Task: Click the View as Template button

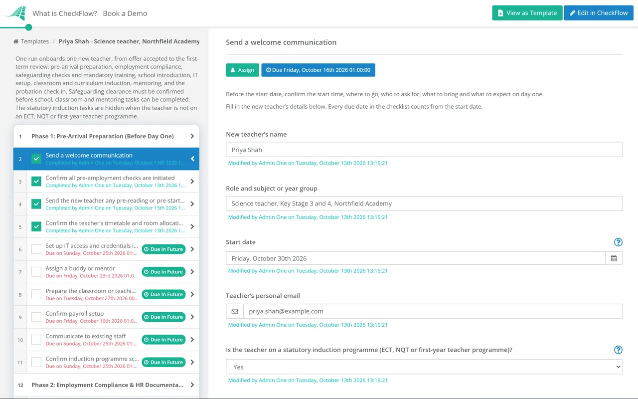Action: [527, 13]
